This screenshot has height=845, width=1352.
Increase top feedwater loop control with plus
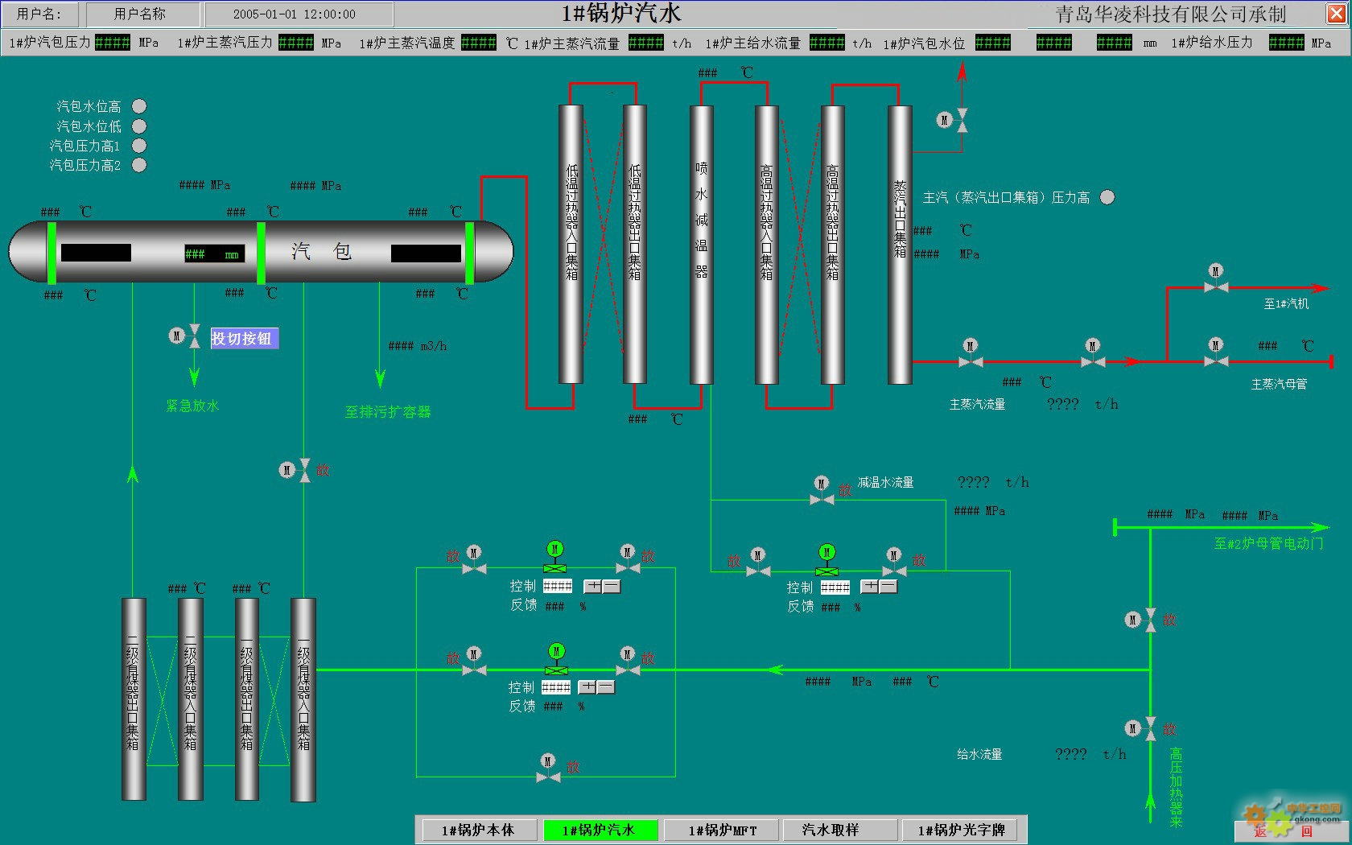pos(593,587)
